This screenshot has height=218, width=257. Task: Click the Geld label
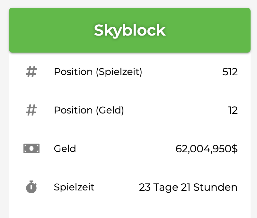[x=65, y=149]
